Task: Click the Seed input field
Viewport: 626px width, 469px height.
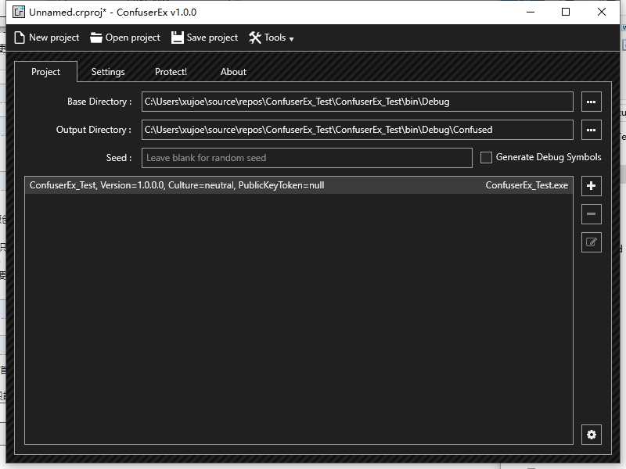Action: click(x=307, y=158)
